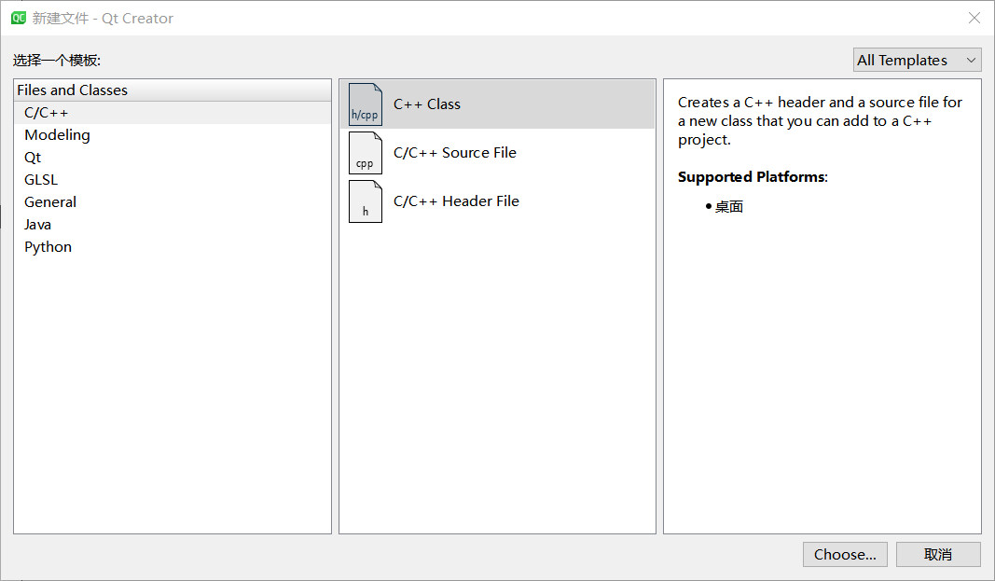Select C/C++ Header File template
Viewport: 995px width, 581px height.
pyautogui.click(x=456, y=201)
